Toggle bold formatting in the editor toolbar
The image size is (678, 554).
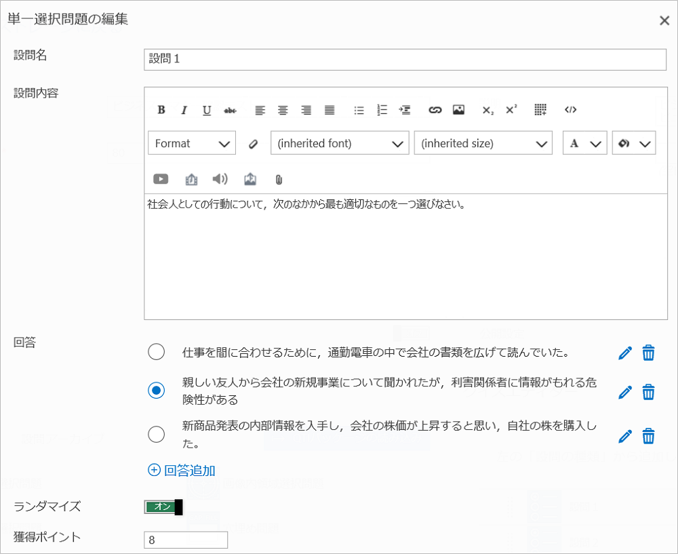pyautogui.click(x=161, y=110)
